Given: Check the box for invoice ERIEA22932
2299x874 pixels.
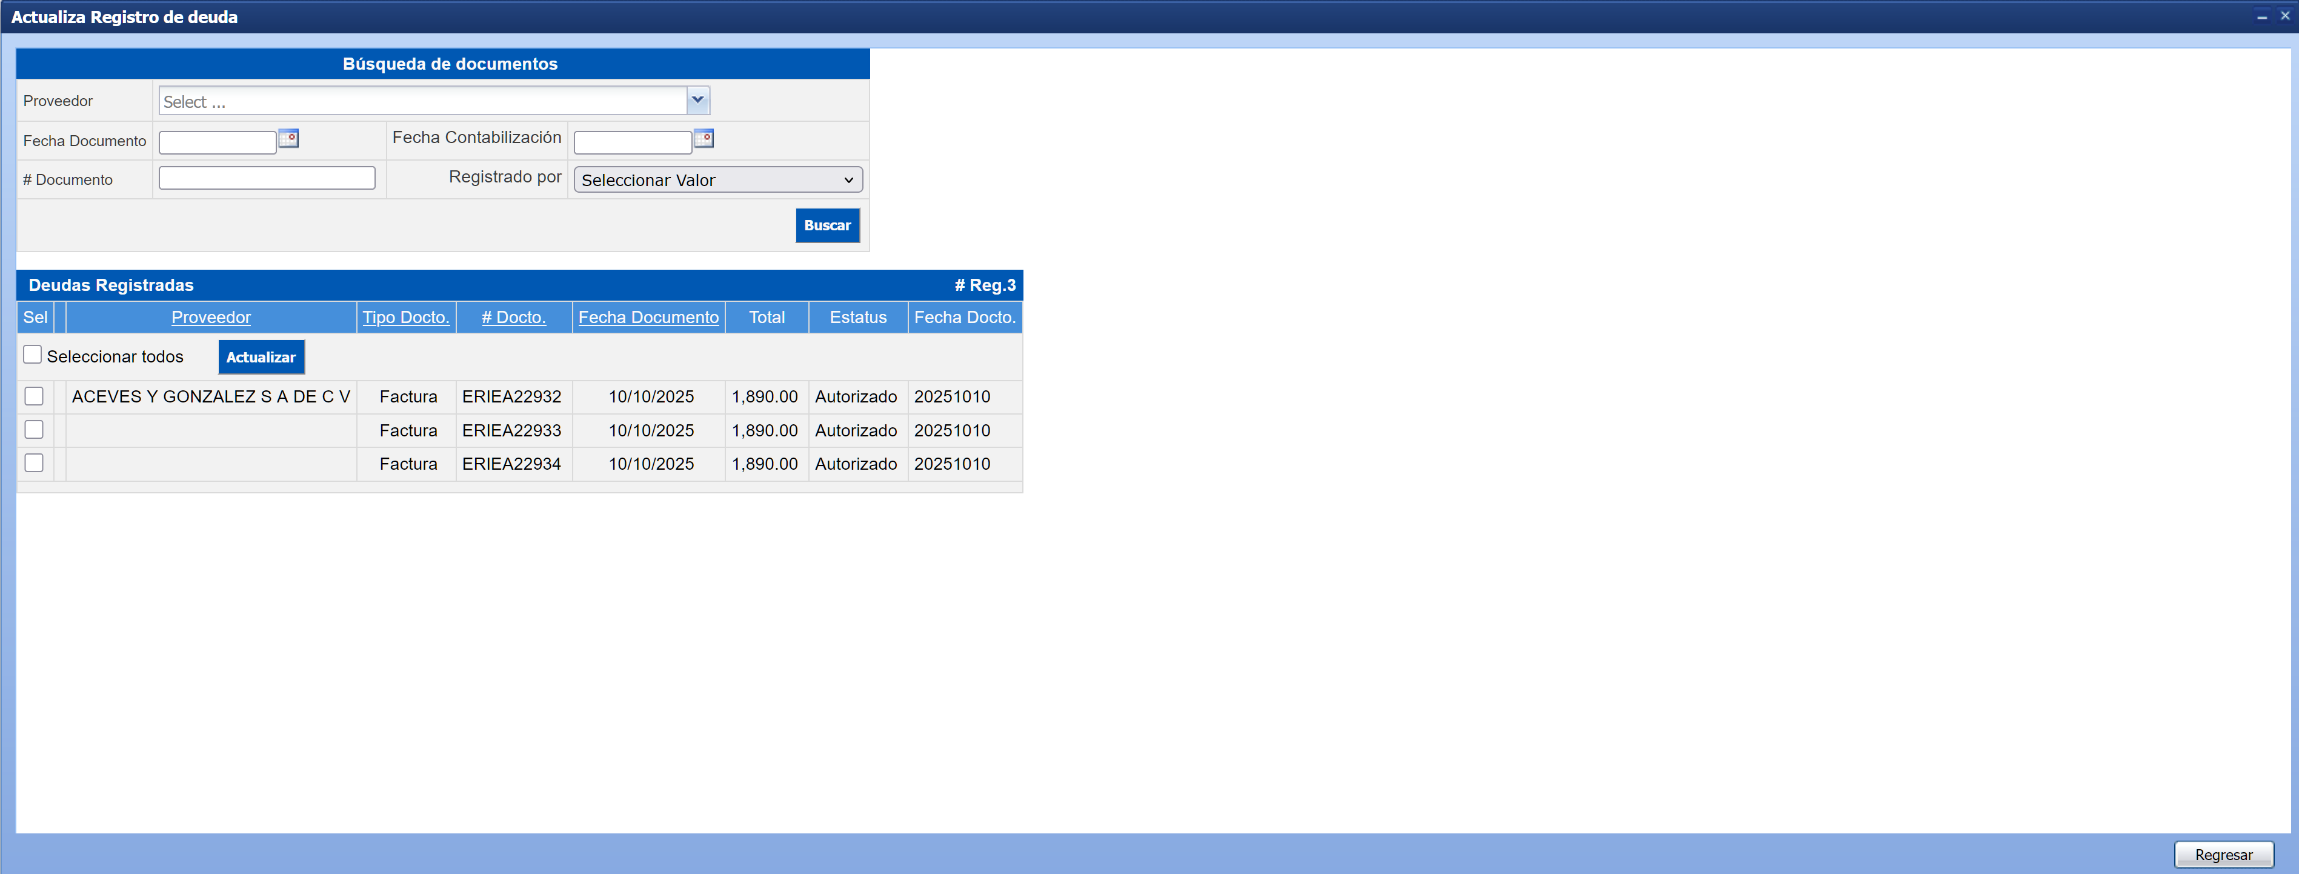Looking at the screenshot, I should (34, 396).
